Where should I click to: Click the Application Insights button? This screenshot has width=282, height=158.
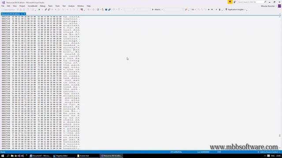235,10
